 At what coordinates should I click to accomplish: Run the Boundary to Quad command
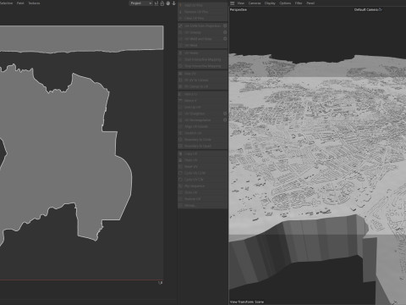coord(203,146)
